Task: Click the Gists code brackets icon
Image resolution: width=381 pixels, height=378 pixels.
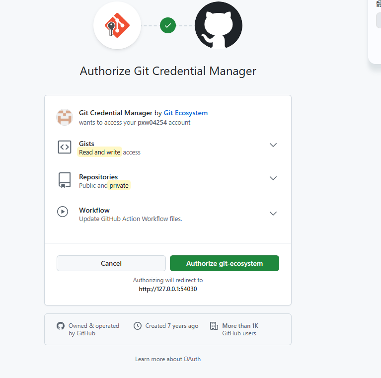Action: 65,147
